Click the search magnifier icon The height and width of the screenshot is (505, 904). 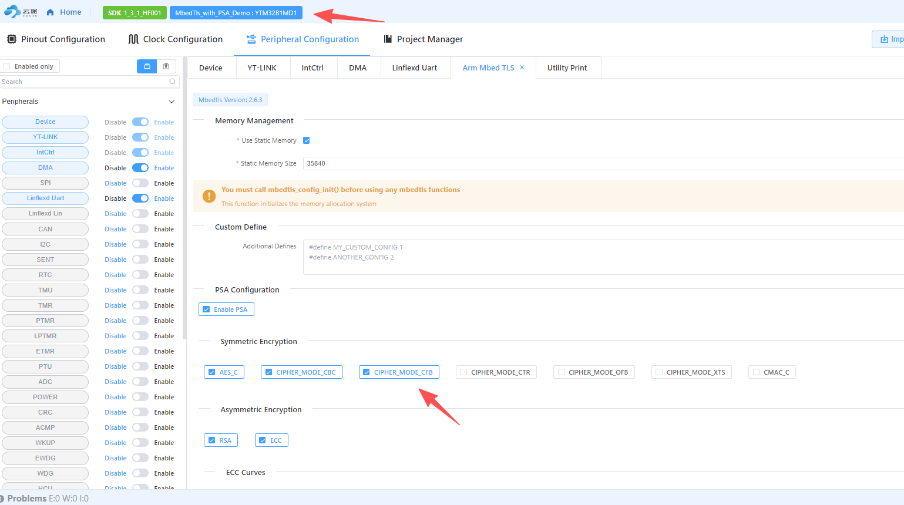[172, 82]
